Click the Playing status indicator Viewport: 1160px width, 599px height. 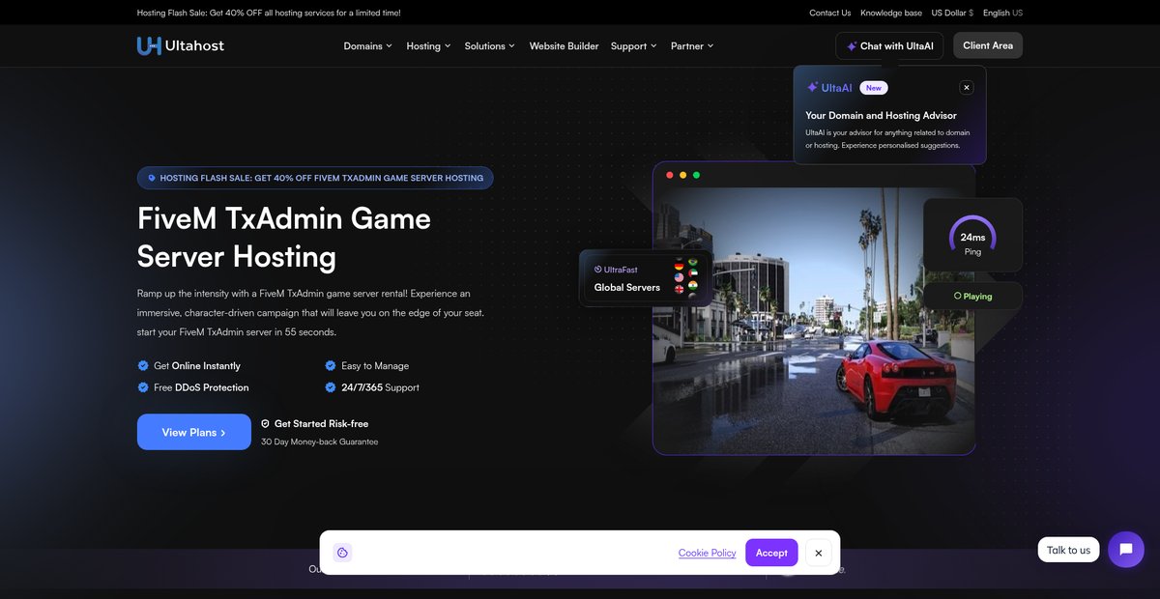(x=972, y=296)
